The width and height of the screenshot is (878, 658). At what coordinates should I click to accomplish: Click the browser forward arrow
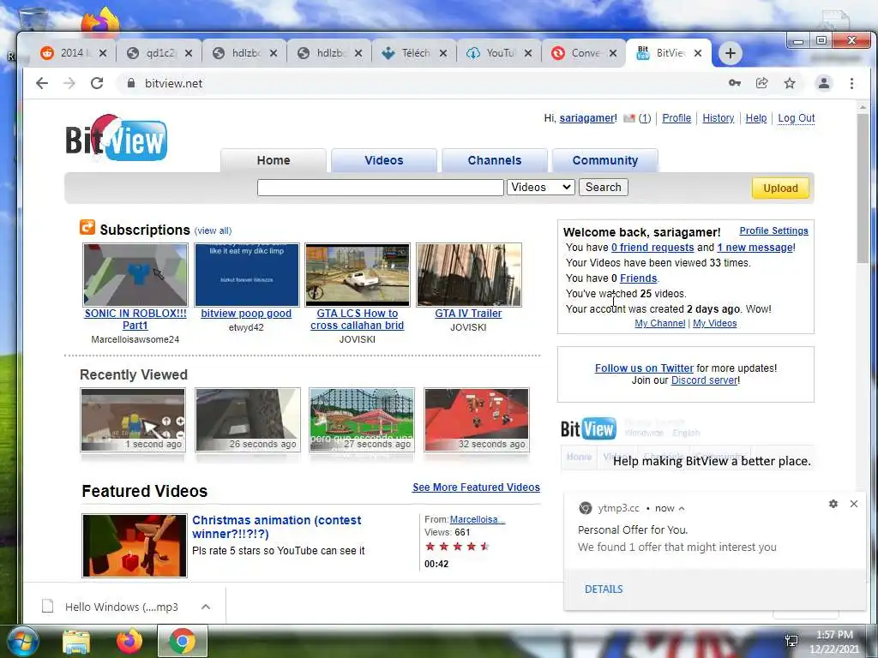point(69,83)
